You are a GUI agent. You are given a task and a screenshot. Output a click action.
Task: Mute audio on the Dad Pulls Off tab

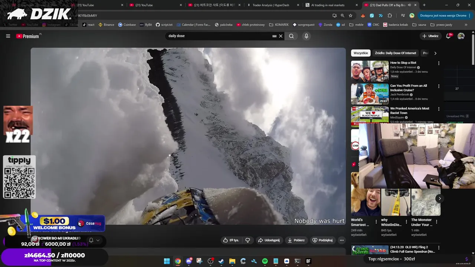point(409,5)
